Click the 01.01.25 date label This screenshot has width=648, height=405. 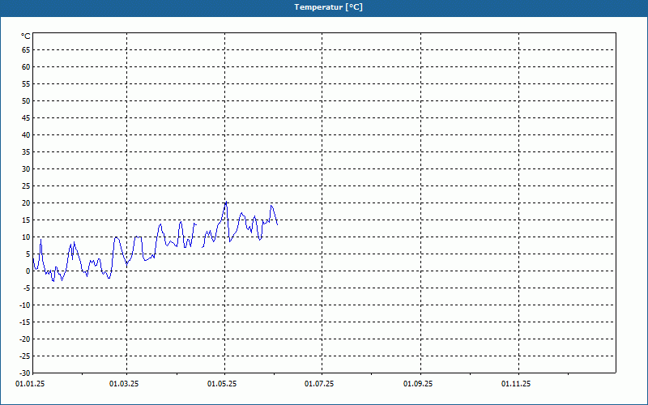[x=30, y=384]
